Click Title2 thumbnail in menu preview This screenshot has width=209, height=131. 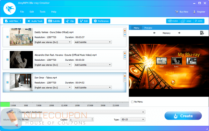coord(177,61)
